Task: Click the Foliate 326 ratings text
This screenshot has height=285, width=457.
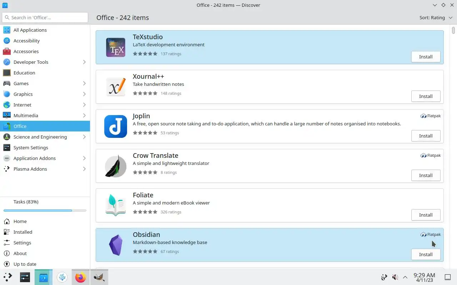Action: click(x=171, y=212)
